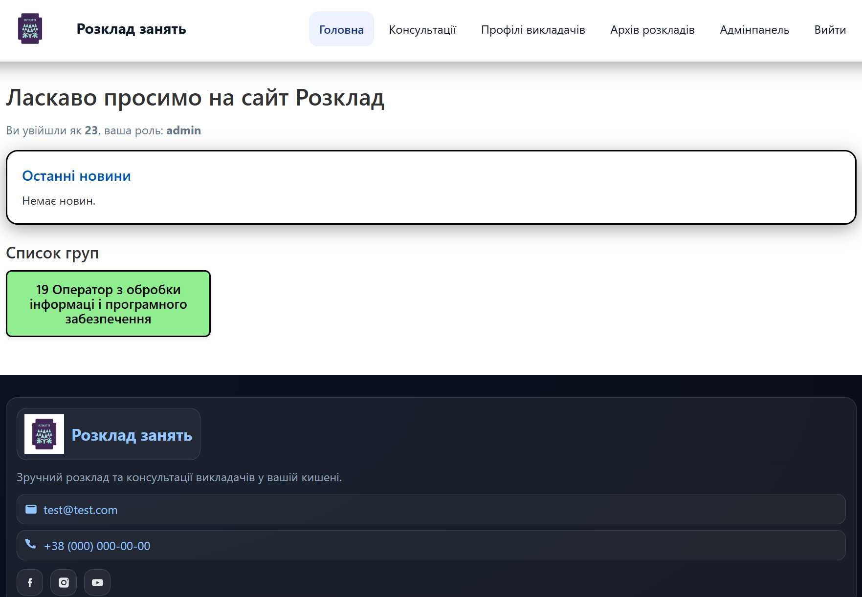Select the group 19 Оператор з обробки інформації
This screenshot has height=597, width=862.
[108, 304]
